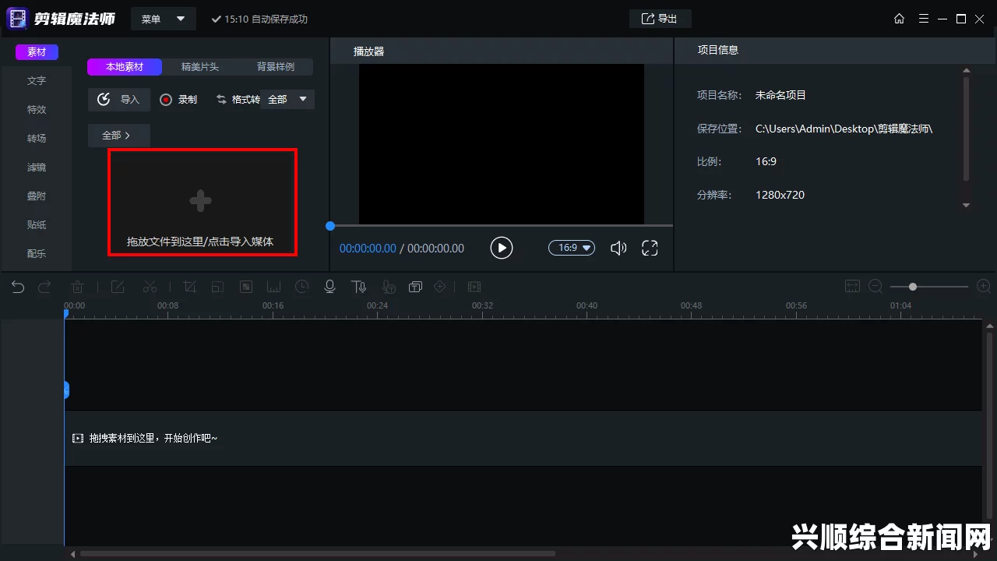Open the hamburger menu in title bar

click(x=924, y=19)
